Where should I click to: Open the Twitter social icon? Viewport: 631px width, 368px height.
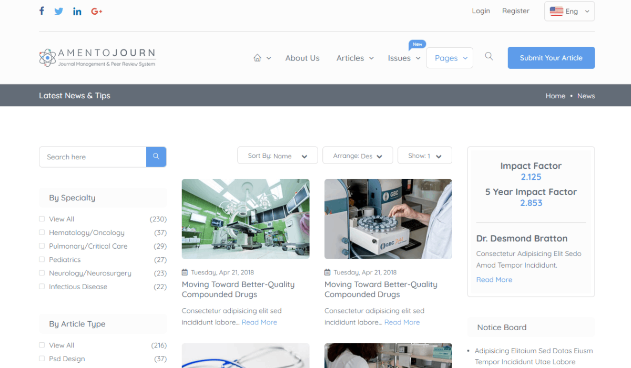tap(59, 11)
